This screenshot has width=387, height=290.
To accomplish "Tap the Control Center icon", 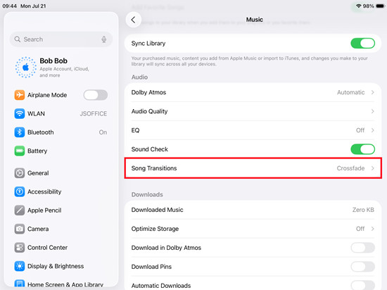I will coord(20,248).
